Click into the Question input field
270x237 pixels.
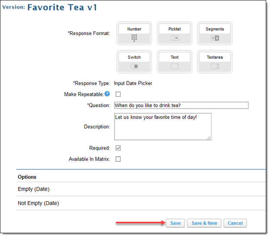181,105
